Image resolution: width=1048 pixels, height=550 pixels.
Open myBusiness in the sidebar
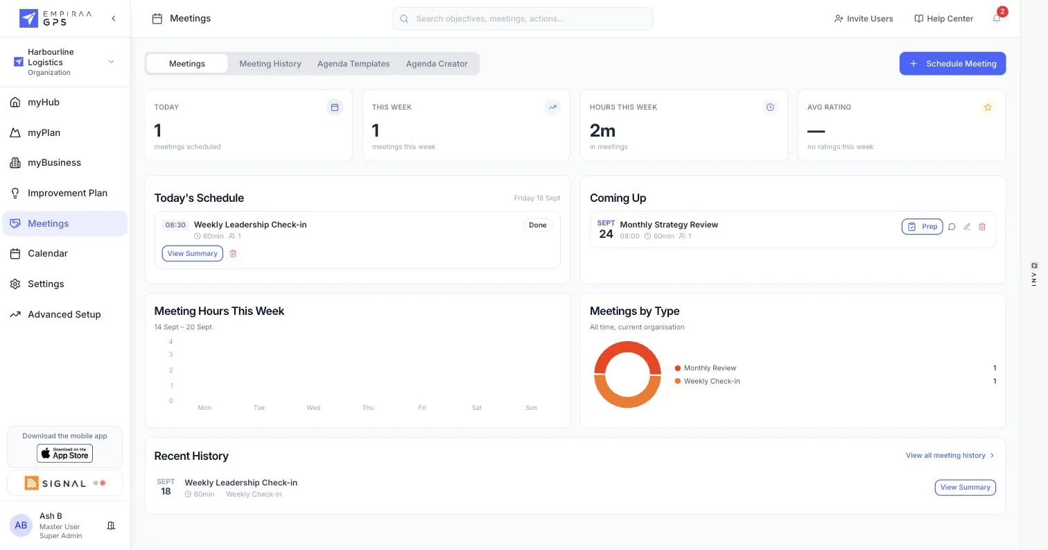point(64,162)
